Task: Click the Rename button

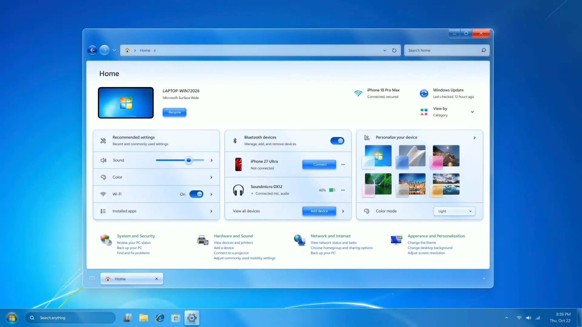Action: coord(174,112)
